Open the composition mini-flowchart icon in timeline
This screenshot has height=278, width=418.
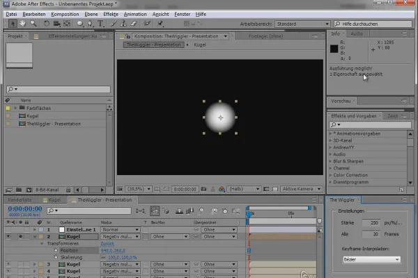[140, 211]
